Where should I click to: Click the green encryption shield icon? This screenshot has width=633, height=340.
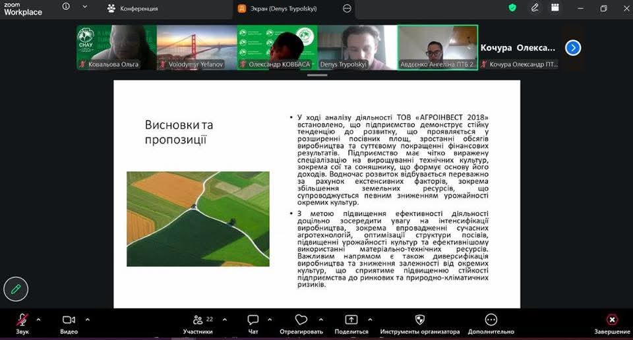pos(512,8)
